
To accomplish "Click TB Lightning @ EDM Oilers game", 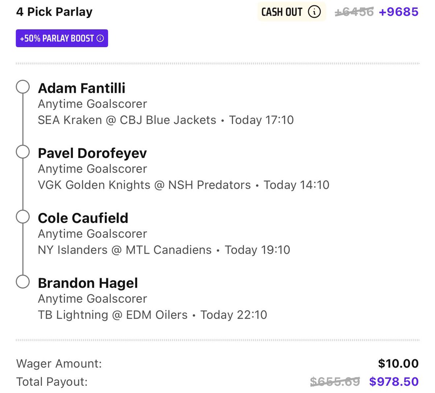I will coord(113,315).
